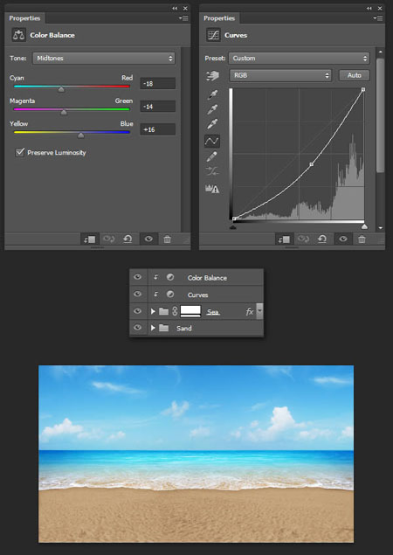This screenshot has width=393, height=555.
Task: Select the Sand group by its name
Action: [x=184, y=328]
